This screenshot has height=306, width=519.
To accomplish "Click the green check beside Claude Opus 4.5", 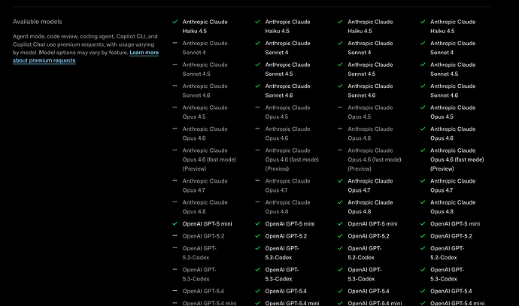I will tap(423, 108).
